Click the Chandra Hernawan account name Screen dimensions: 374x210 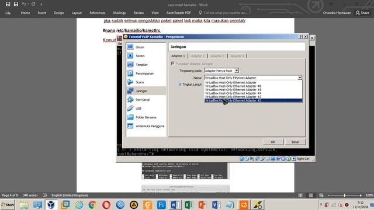pyautogui.click(x=337, y=13)
